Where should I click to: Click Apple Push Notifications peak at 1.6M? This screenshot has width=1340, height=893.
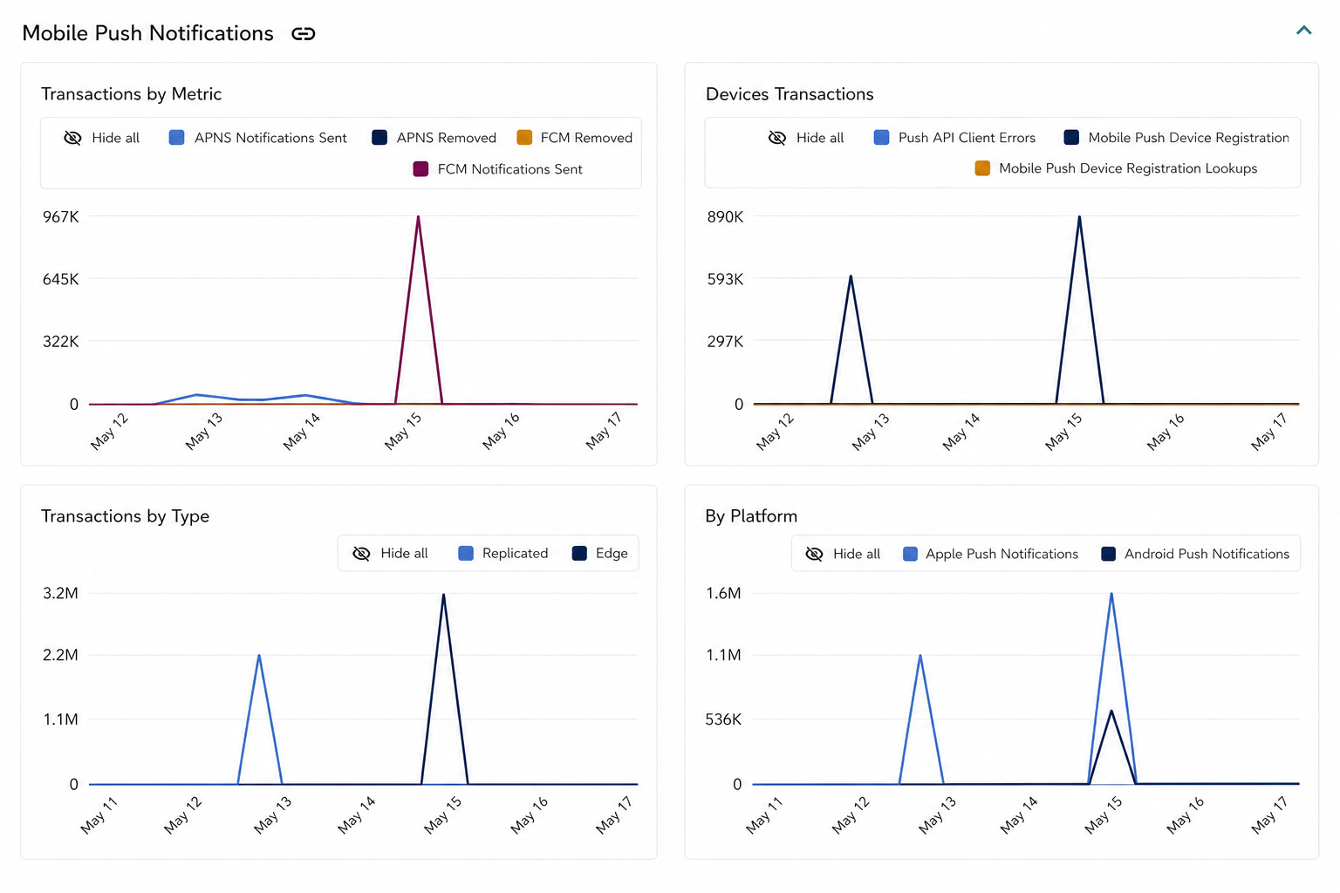(x=1111, y=594)
